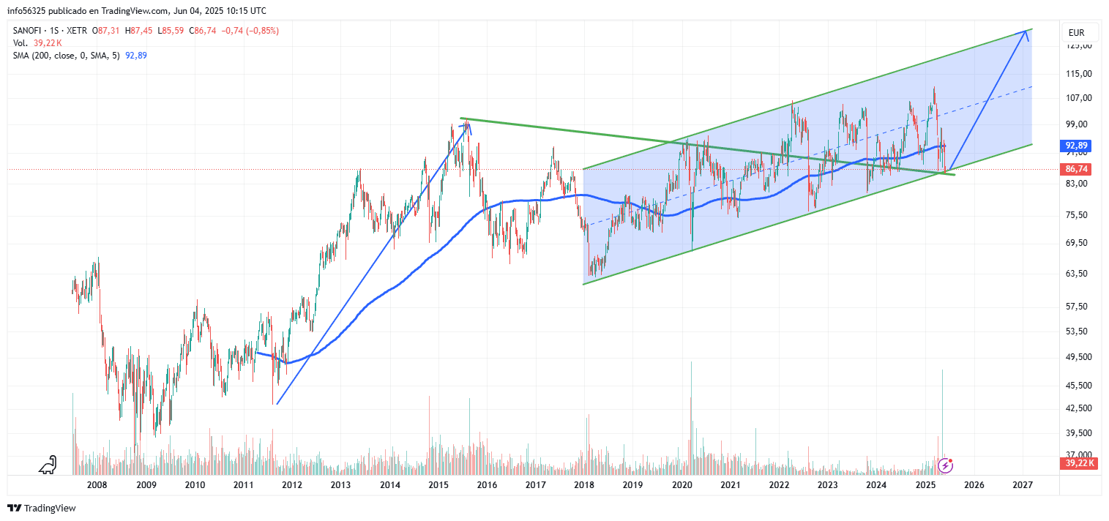Viewport: 1109px width, 521px height.
Task: Click the 2011 label on the time axis
Action: (243, 485)
